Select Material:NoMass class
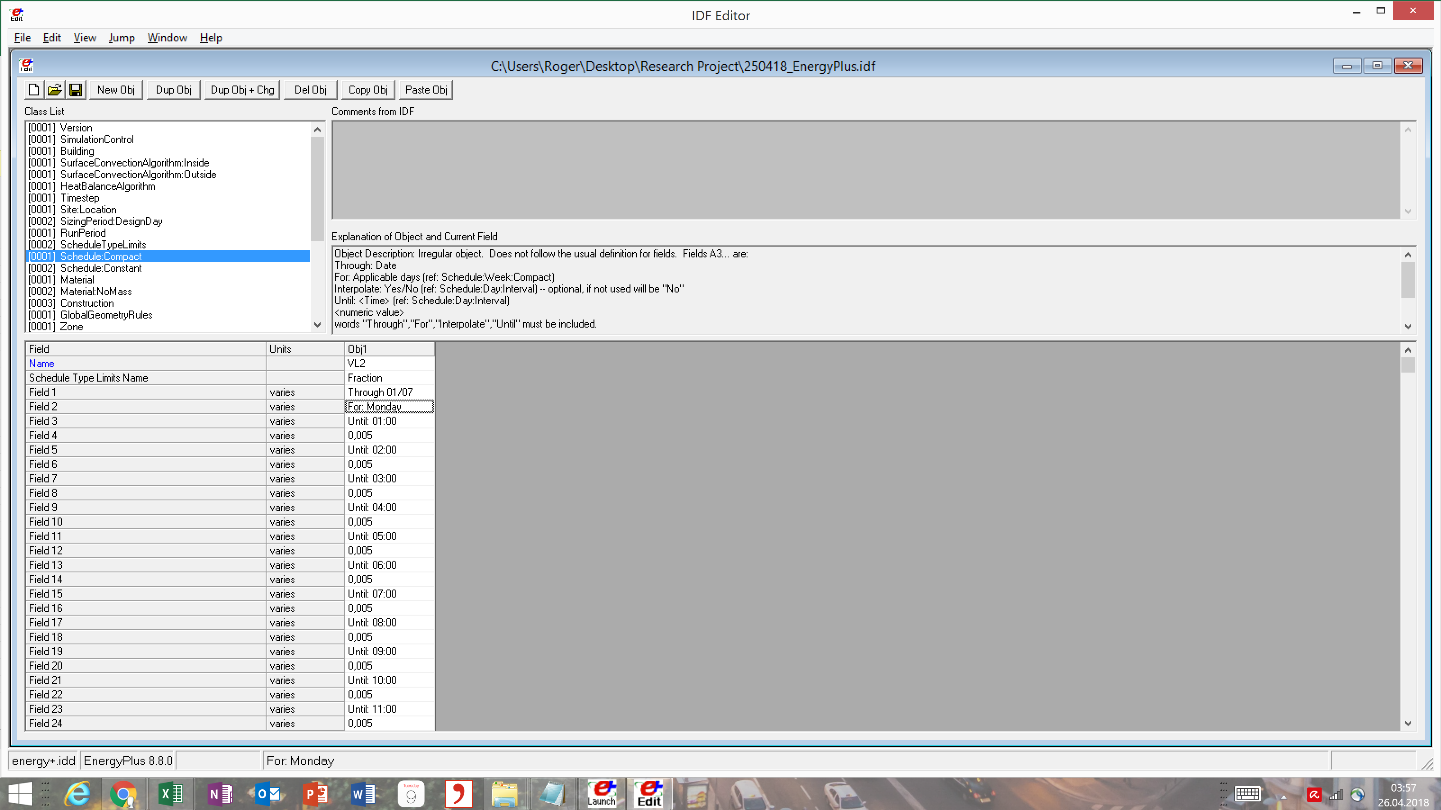 click(168, 292)
